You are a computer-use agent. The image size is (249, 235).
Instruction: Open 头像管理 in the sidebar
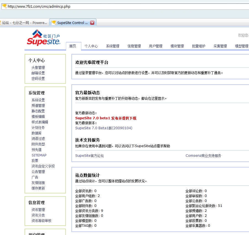[38, 67]
